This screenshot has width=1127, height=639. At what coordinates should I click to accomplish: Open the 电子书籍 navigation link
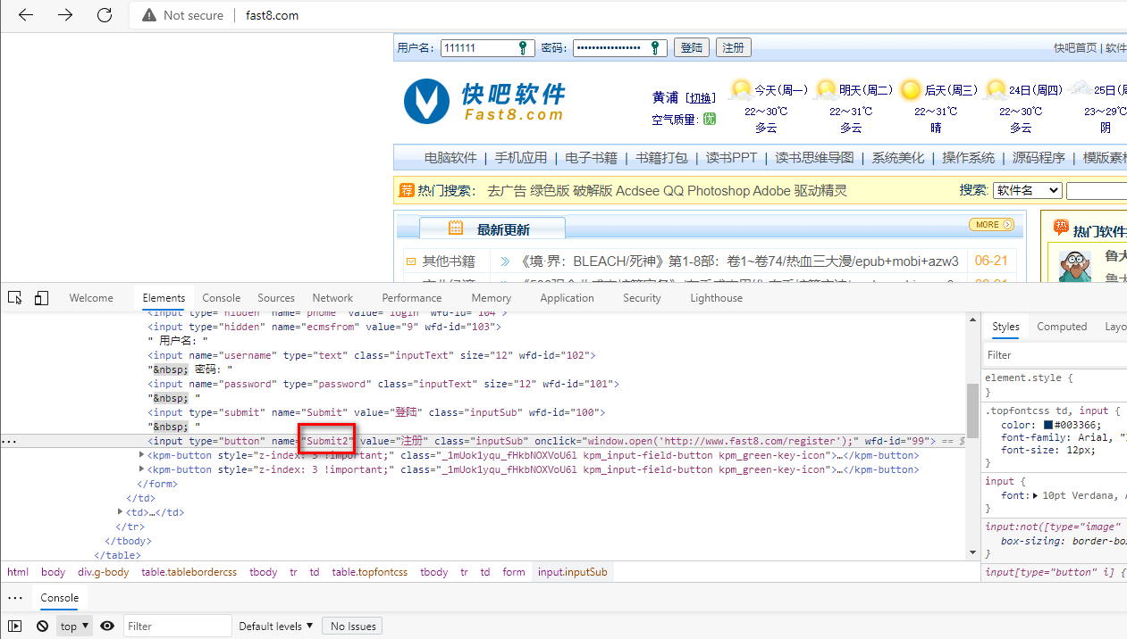[x=591, y=158]
